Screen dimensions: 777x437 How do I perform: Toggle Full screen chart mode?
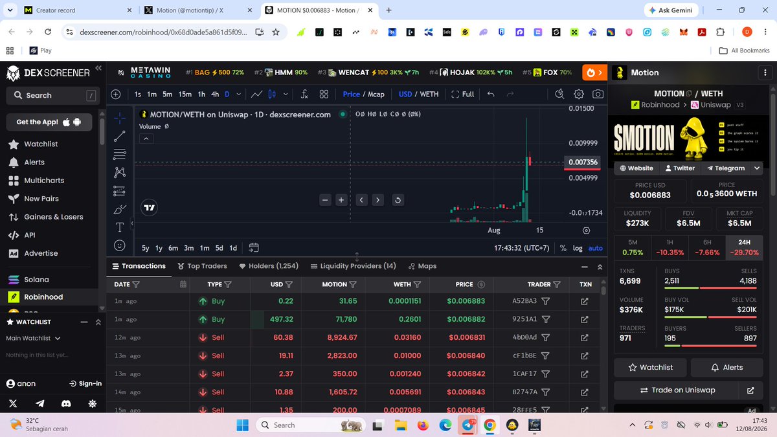(462, 94)
